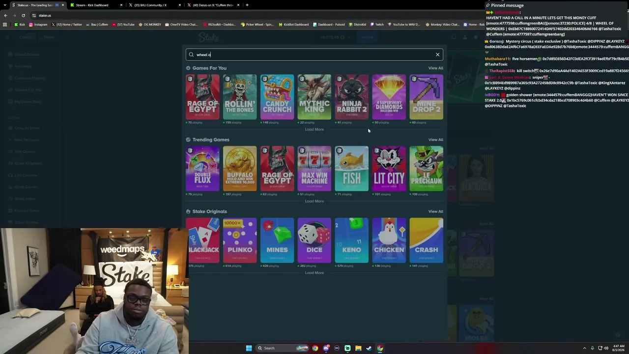Play 4 Supershiny Diamonds game
The image size is (629, 354).
389,97
